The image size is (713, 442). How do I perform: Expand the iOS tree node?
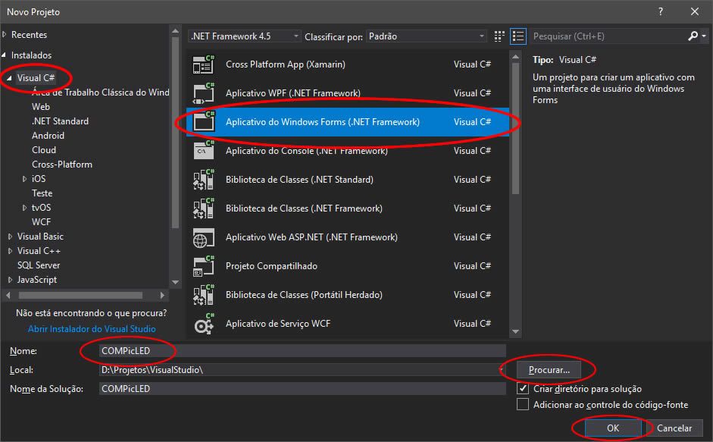point(24,179)
